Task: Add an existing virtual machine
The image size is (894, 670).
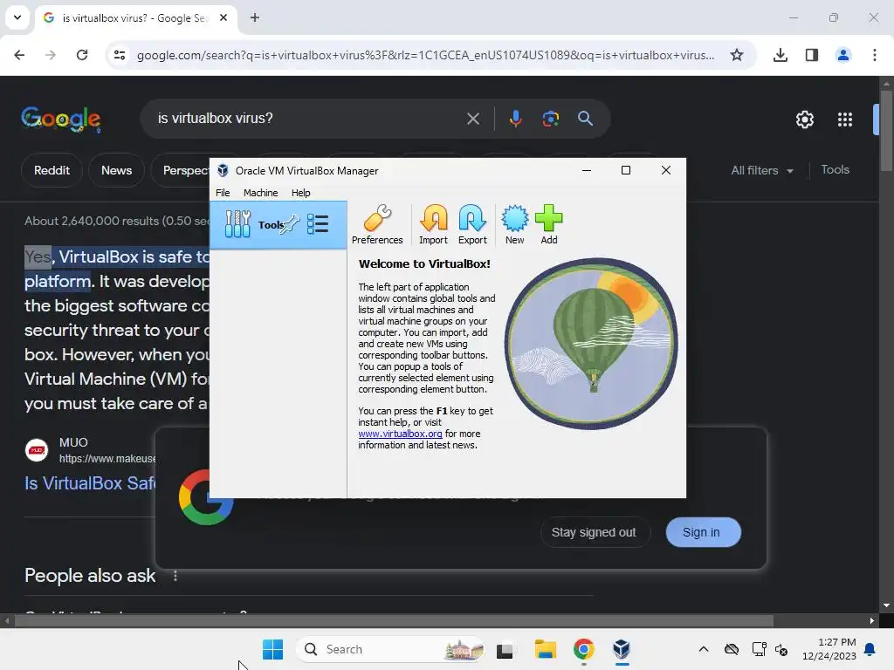Action: tap(548, 224)
